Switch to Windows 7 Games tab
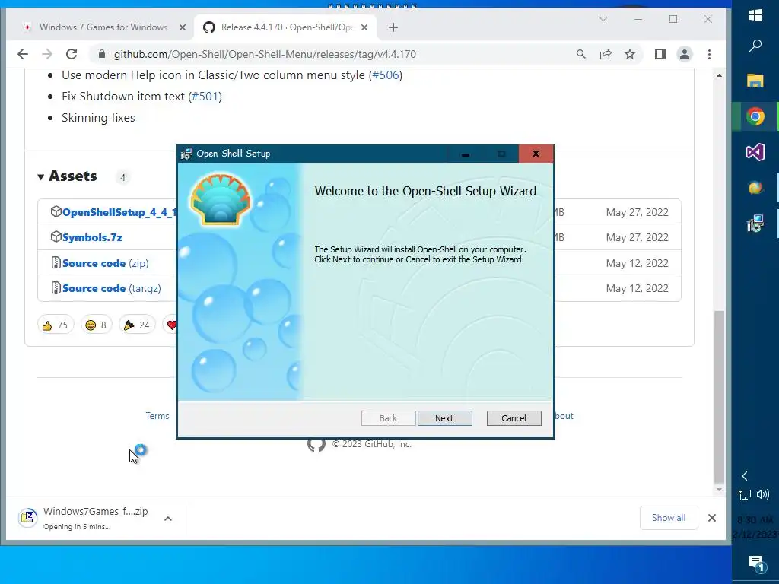 click(103, 27)
